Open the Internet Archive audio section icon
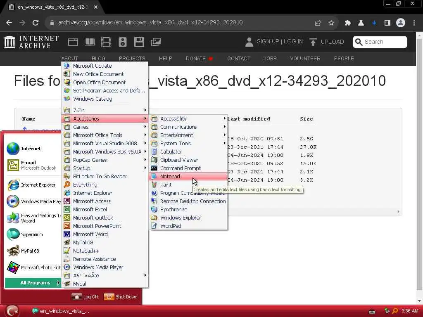The width and height of the screenshot is (423, 317). tap(122, 42)
